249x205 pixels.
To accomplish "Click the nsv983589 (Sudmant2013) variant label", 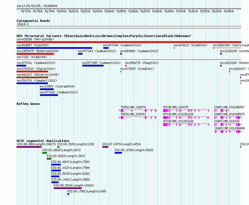I will [x=139, y=51].
